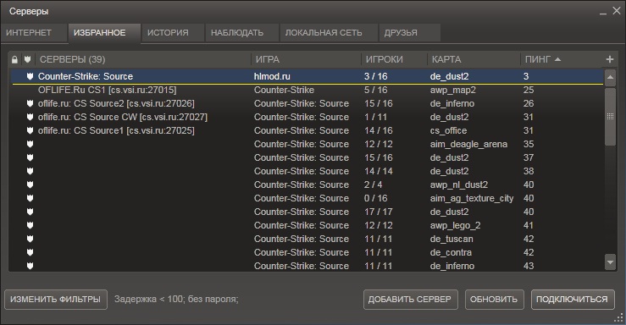Click shield icon on oflife.ru CS Source1 row

coord(30,130)
